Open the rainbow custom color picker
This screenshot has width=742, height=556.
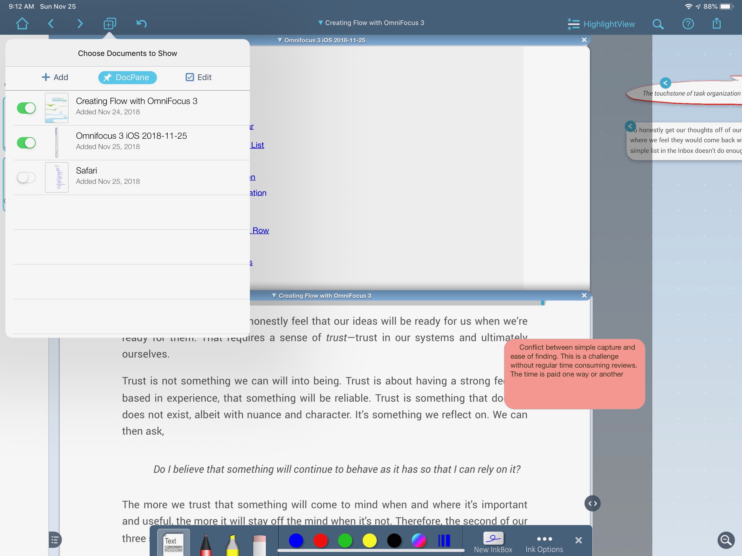(x=419, y=541)
